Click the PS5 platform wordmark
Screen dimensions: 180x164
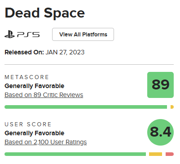click(x=28, y=35)
